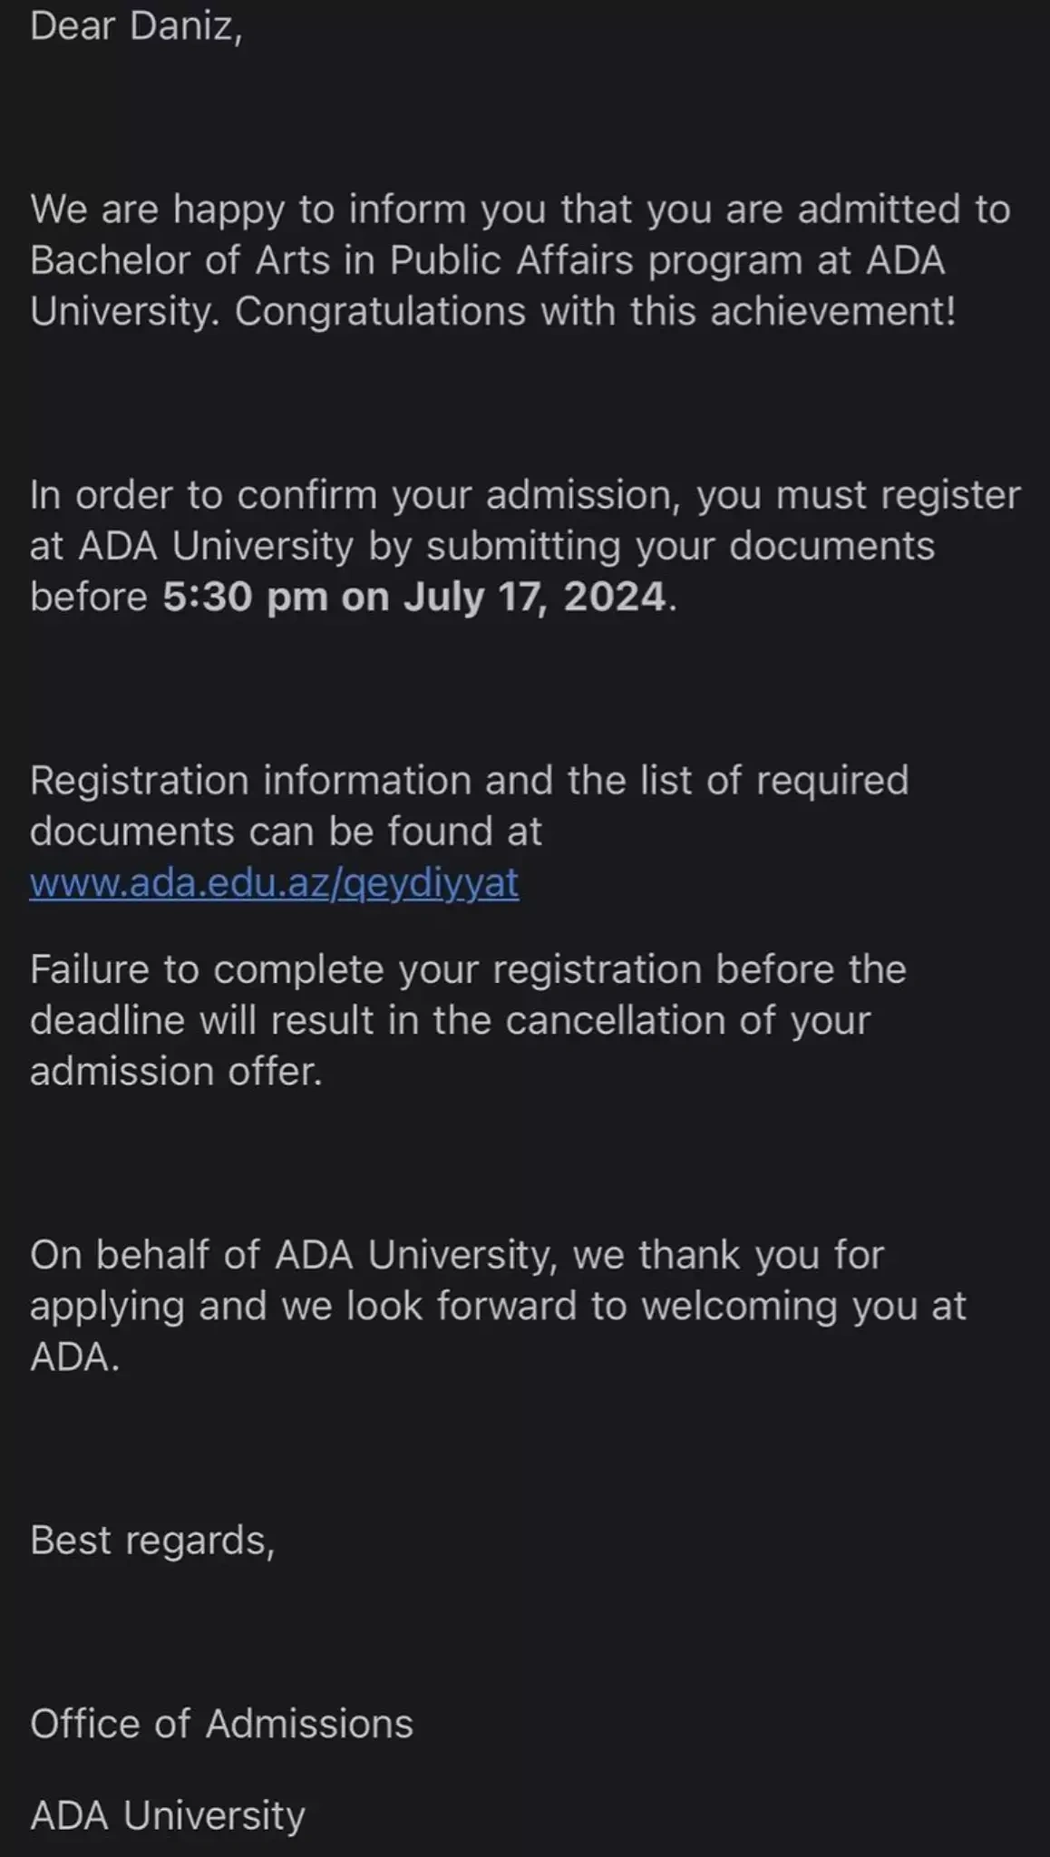The image size is (1050, 1857).
Task: Click the "documents can be found at" line
Action: point(286,831)
